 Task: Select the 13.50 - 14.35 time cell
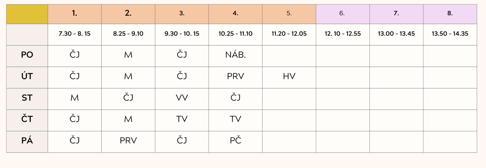(450, 35)
